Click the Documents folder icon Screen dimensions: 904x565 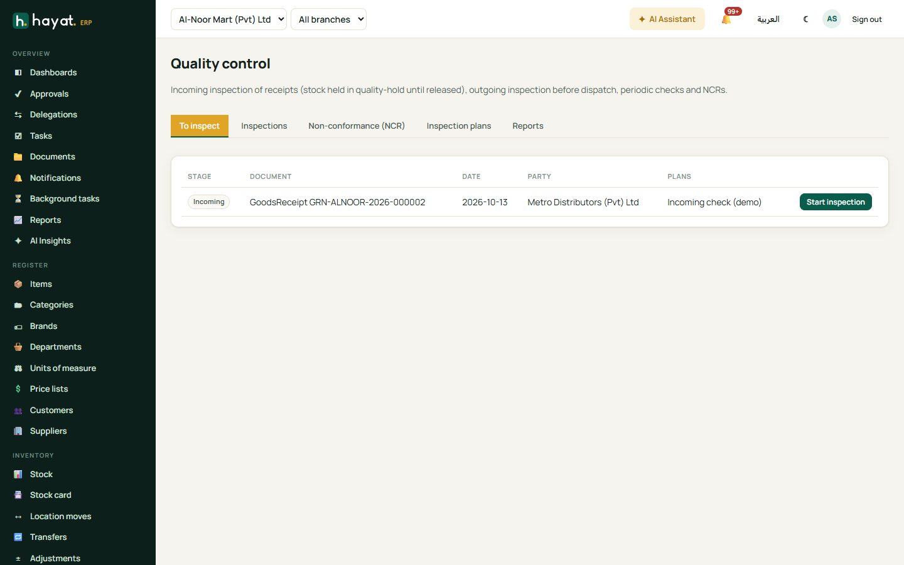(18, 157)
